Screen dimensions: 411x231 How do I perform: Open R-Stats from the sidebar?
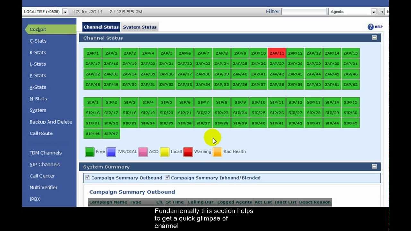point(38,52)
